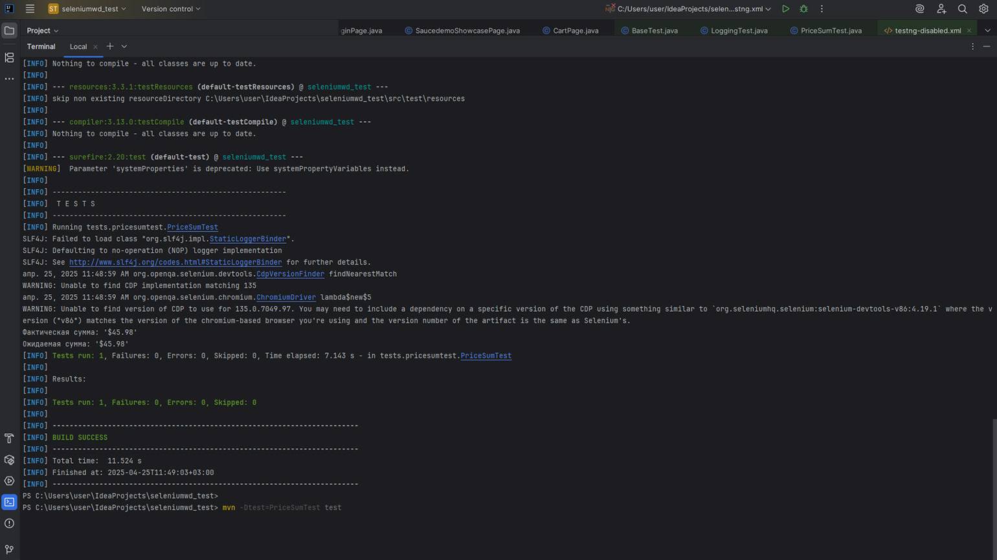Close the Local terminal tab

point(95,47)
